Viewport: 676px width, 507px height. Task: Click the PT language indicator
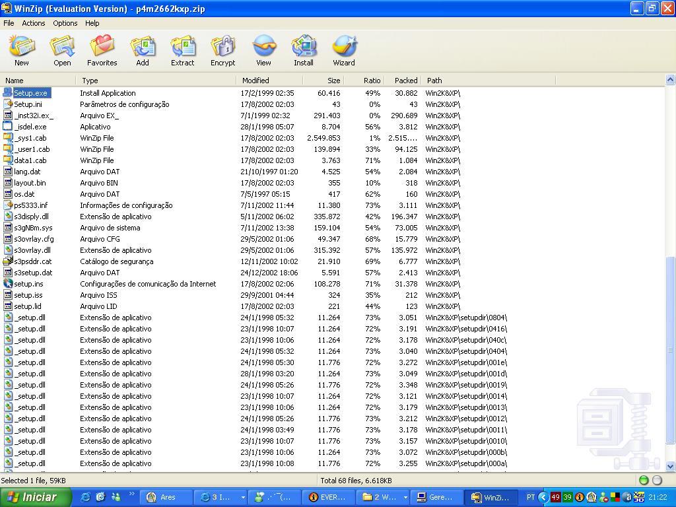[x=531, y=497]
